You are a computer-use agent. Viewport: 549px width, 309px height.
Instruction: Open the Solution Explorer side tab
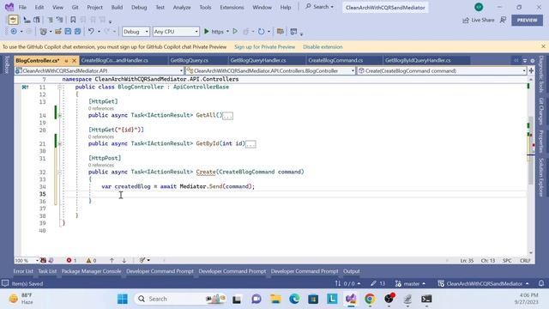point(541,178)
